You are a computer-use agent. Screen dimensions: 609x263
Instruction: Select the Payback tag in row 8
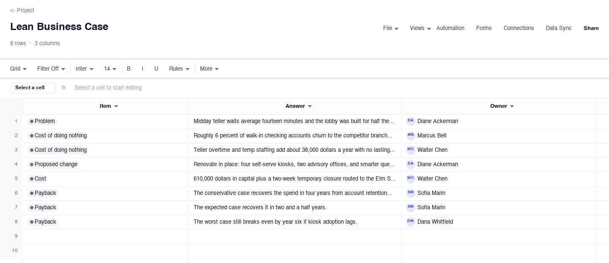43,222
